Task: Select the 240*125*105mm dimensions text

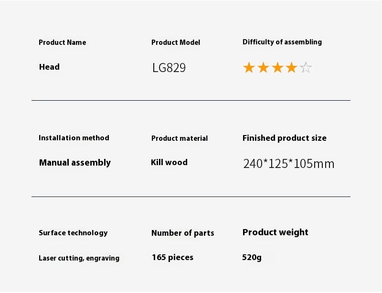Action: (x=289, y=164)
